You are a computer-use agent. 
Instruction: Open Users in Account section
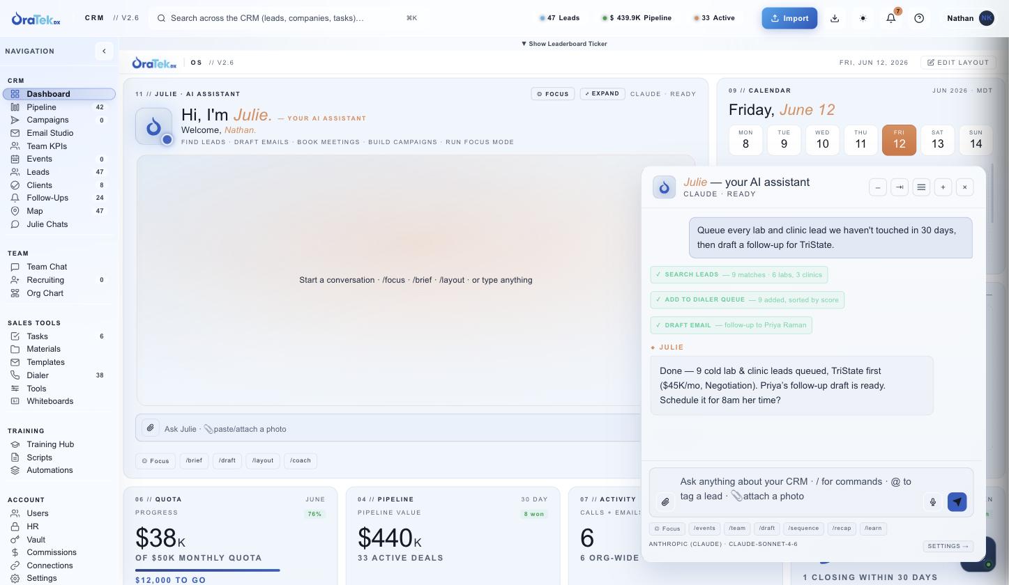[x=59, y=513]
